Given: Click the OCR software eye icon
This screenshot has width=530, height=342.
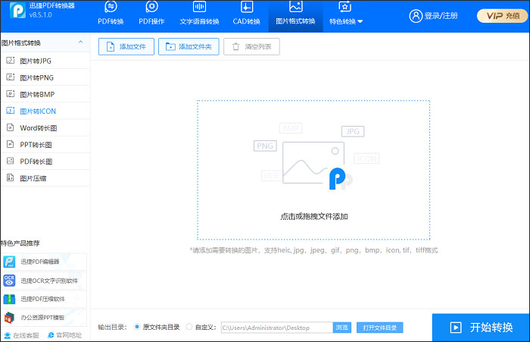Looking at the screenshot, I should [x=9, y=281].
